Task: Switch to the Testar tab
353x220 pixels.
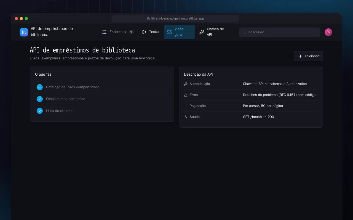Action: pos(151,32)
